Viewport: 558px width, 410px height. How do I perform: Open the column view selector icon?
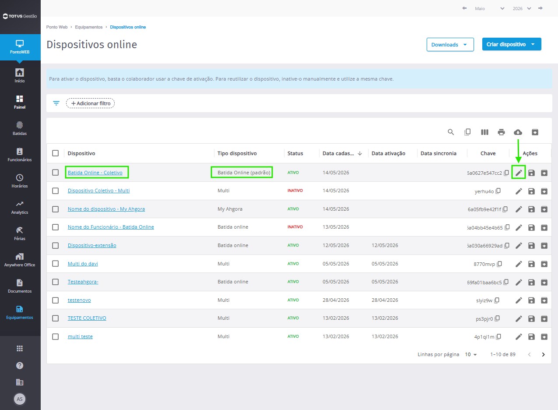pyautogui.click(x=484, y=132)
